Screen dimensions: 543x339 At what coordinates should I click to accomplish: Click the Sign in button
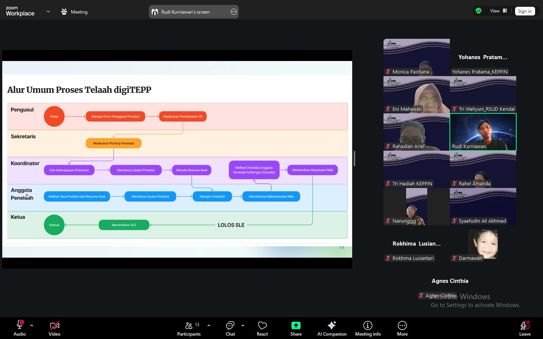525,11
